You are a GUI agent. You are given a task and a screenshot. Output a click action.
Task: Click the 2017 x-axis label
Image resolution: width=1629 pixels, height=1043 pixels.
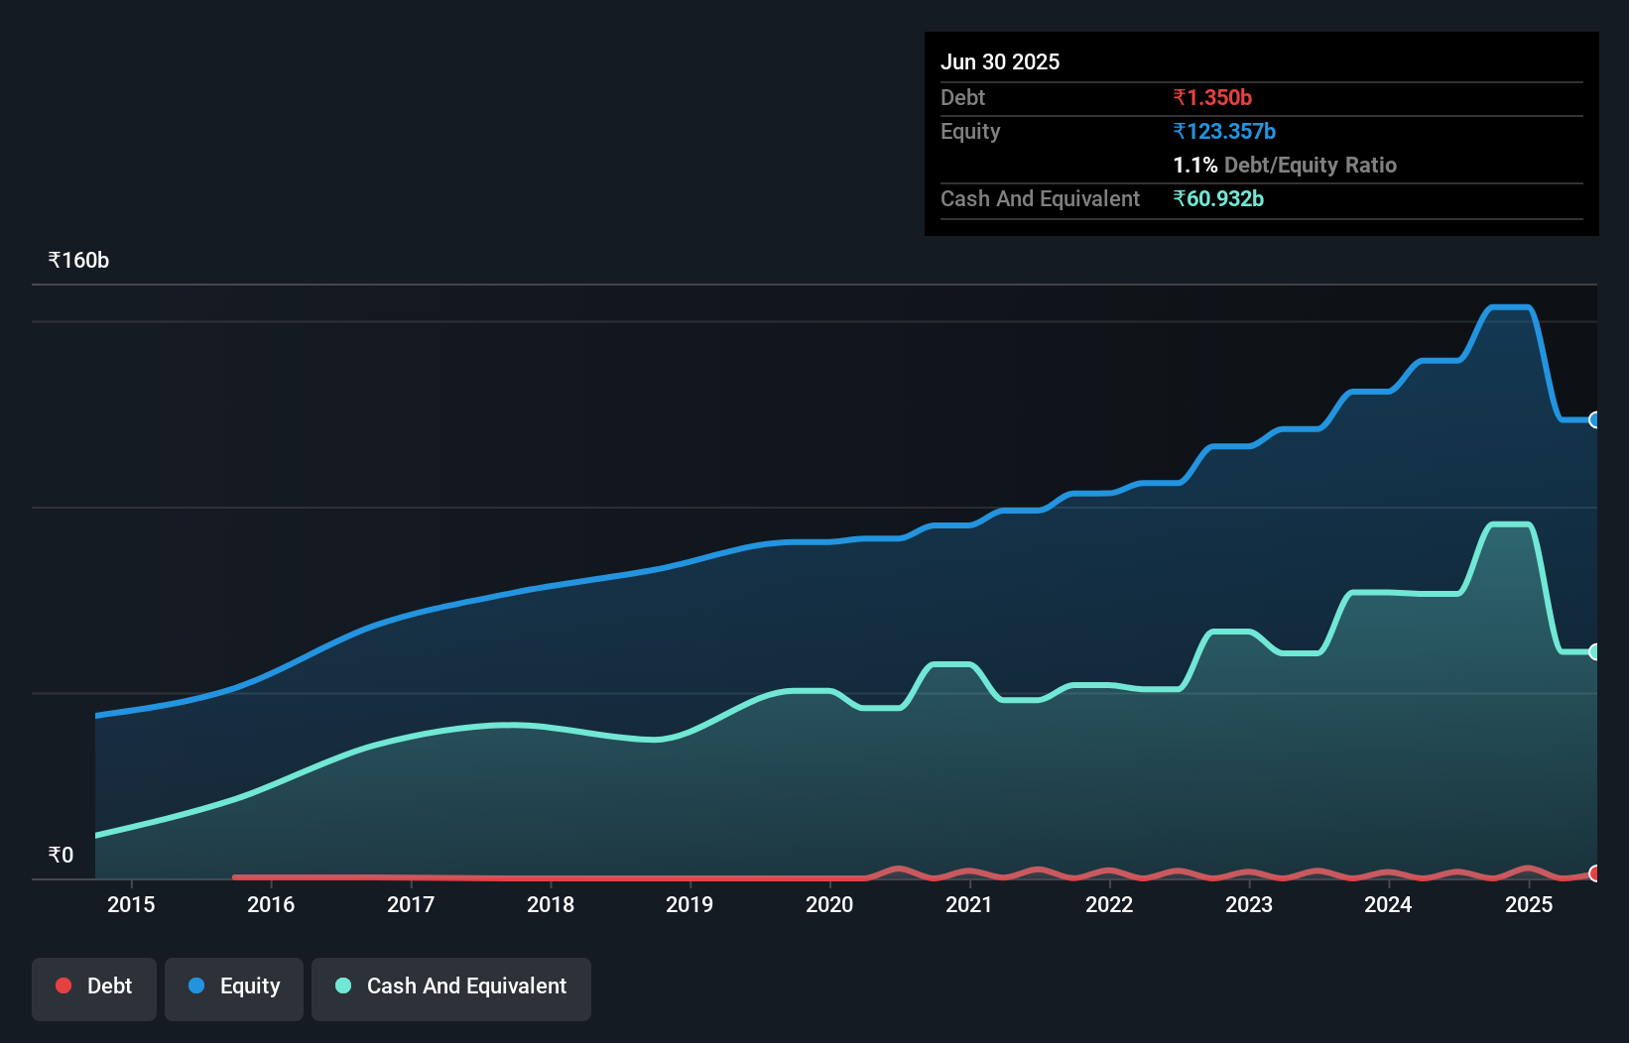pyautogui.click(x=411, y=904)
